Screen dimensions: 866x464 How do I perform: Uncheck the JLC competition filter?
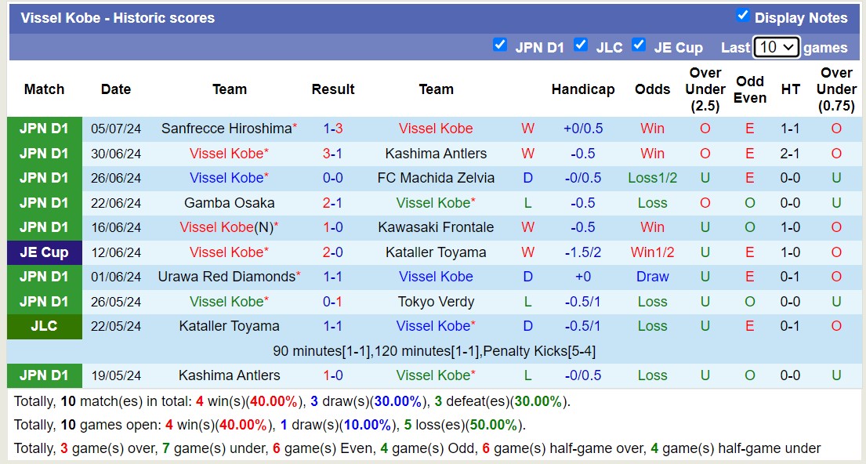pyautogui.click(x=581, y=45)
